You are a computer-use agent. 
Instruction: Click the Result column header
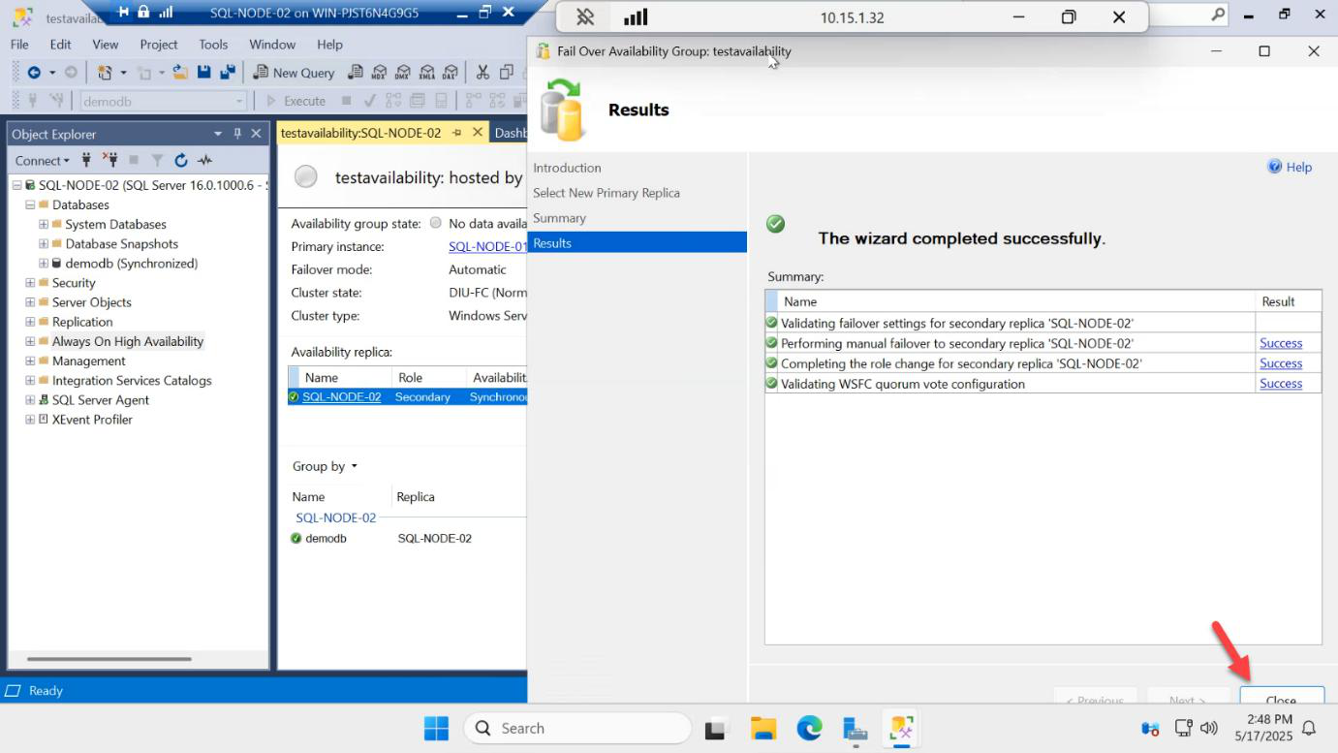click(1289, 301)
